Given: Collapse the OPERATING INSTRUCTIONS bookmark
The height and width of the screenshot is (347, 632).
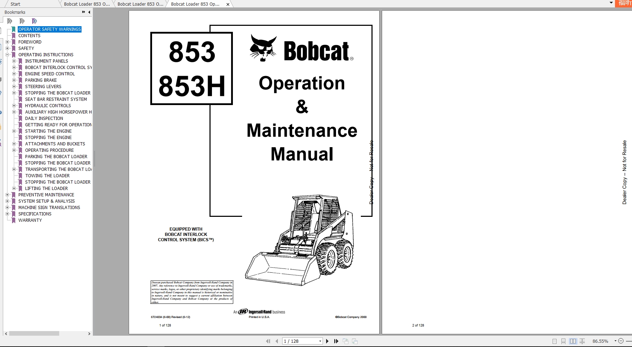Looking at the screenshot, I should [8, 55].
